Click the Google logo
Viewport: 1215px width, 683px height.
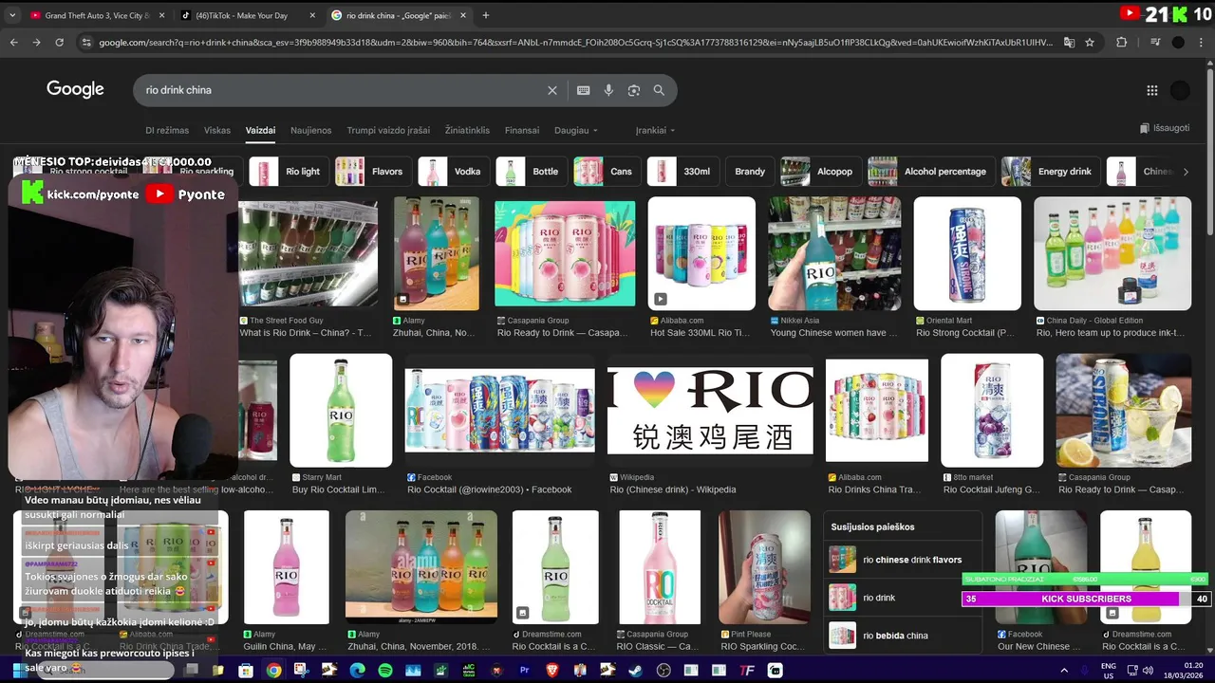click(x=75, y=89)
